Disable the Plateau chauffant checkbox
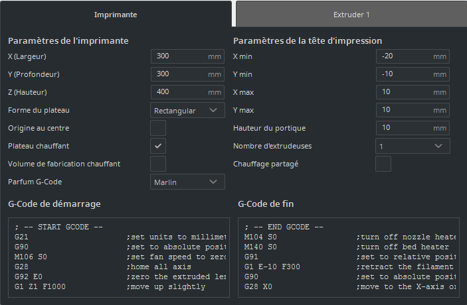The image size is (467, 305). pos(158,146)
